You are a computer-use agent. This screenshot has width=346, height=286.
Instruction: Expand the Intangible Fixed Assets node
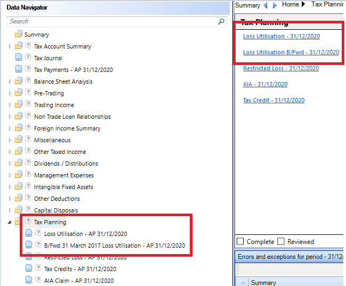point(10,187)
